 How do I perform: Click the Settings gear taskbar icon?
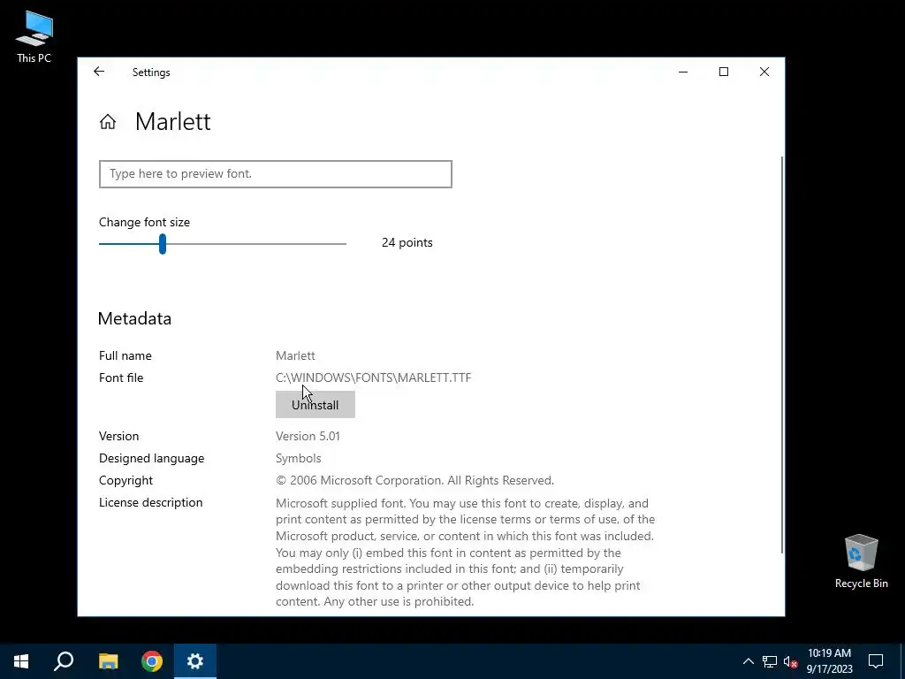coord(195,661)
